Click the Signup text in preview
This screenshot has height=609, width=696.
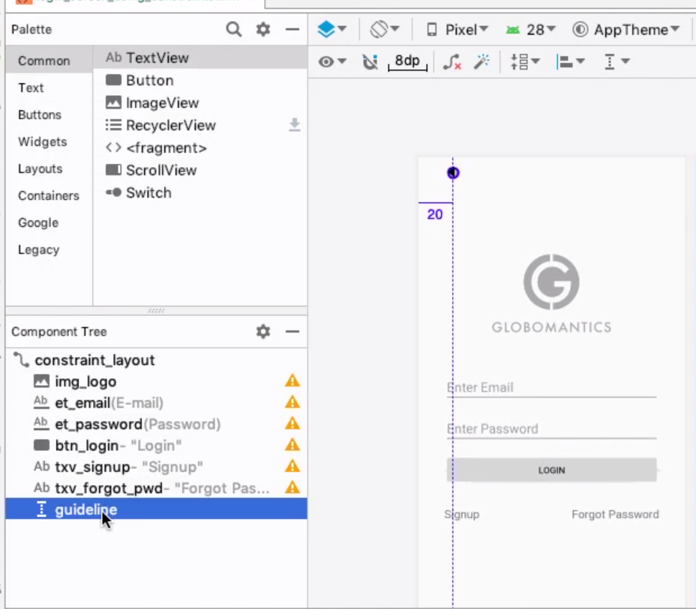[x=462, y=515]
